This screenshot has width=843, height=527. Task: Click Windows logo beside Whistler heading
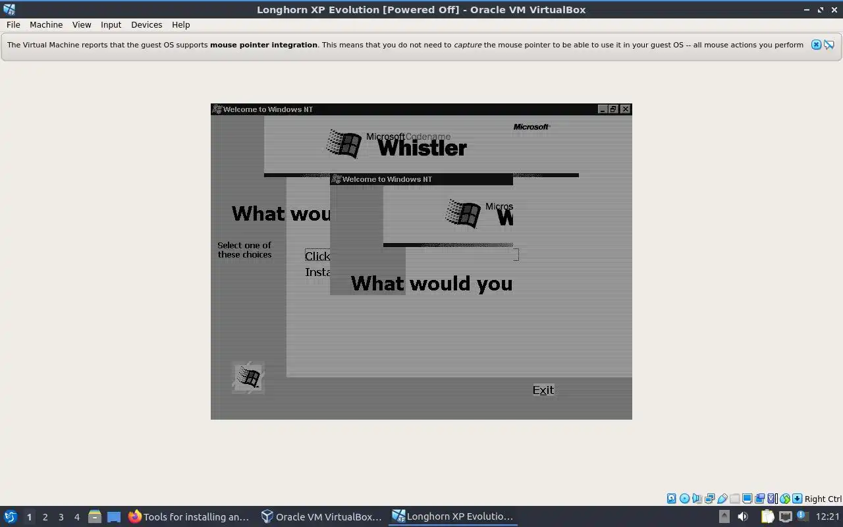coord(344,143)
